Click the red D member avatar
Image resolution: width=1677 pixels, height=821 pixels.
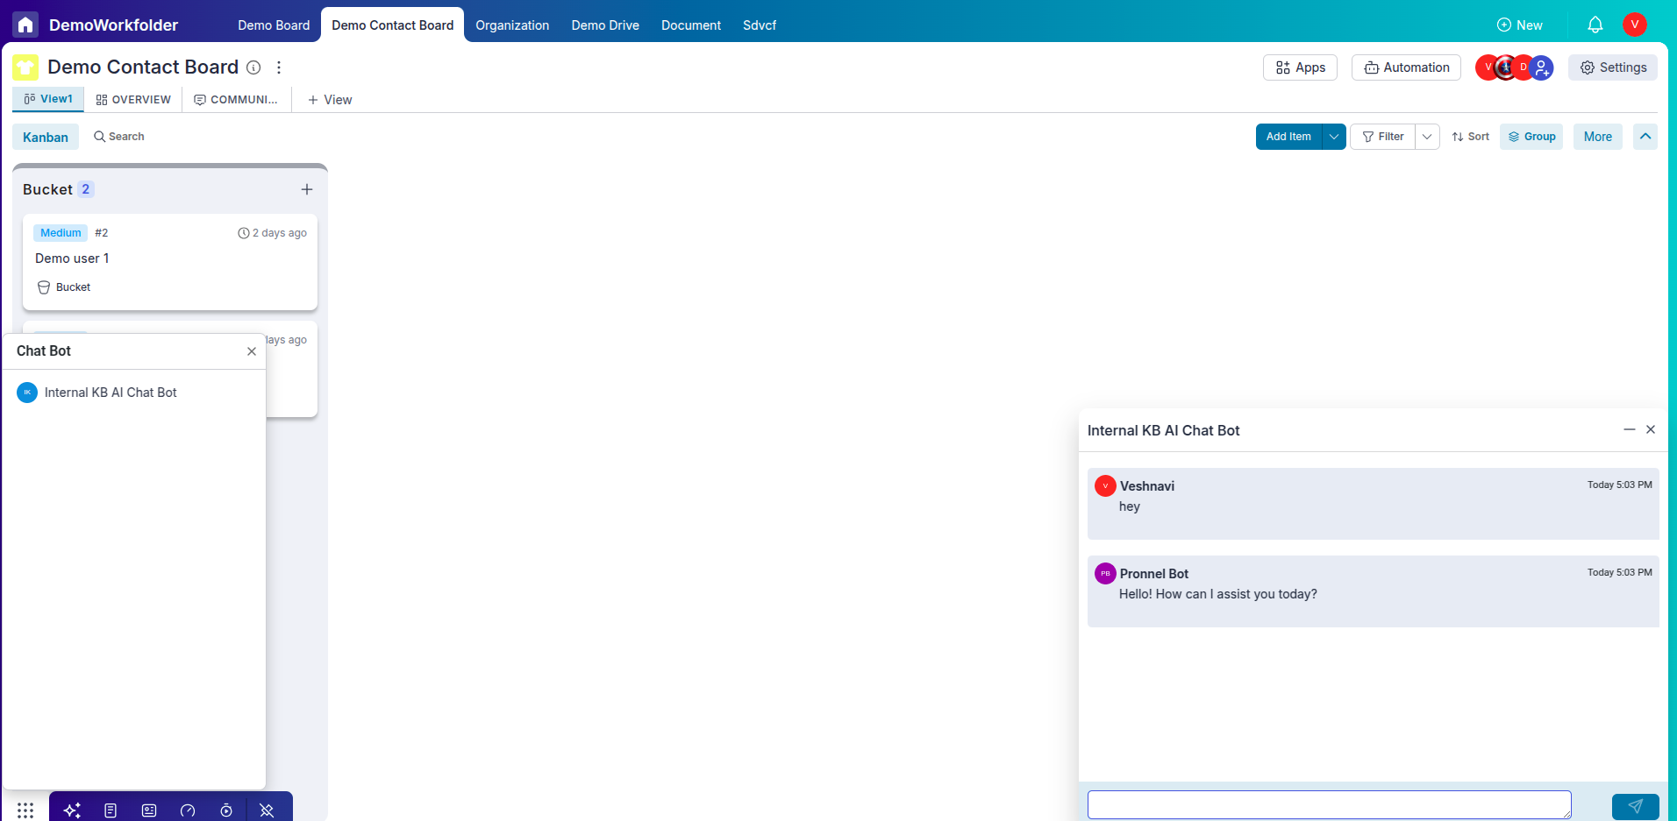coord(1524,67)
